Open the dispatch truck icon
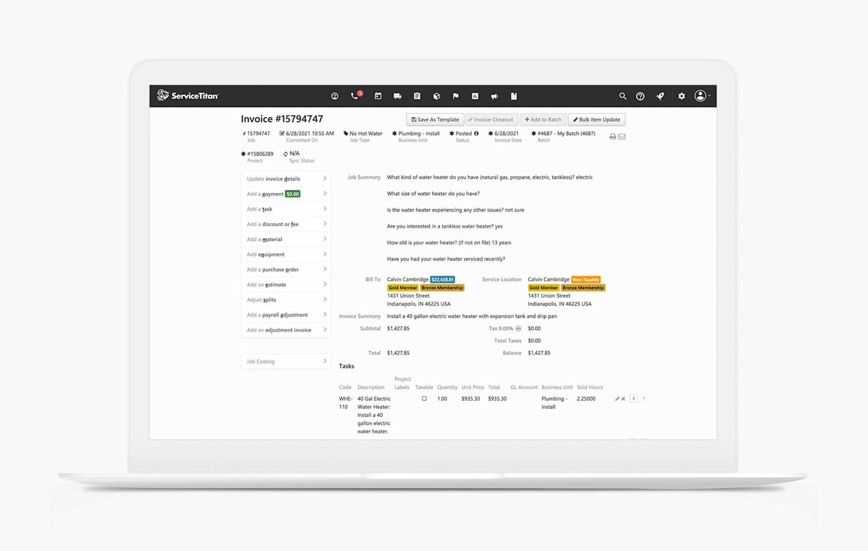Viewport: 868px width, 551px height. click(398, 96)
